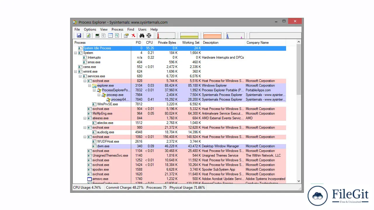Collapse the explorer.exe tree node
Viewport: 374px width, 210px height.
point(89,85)
